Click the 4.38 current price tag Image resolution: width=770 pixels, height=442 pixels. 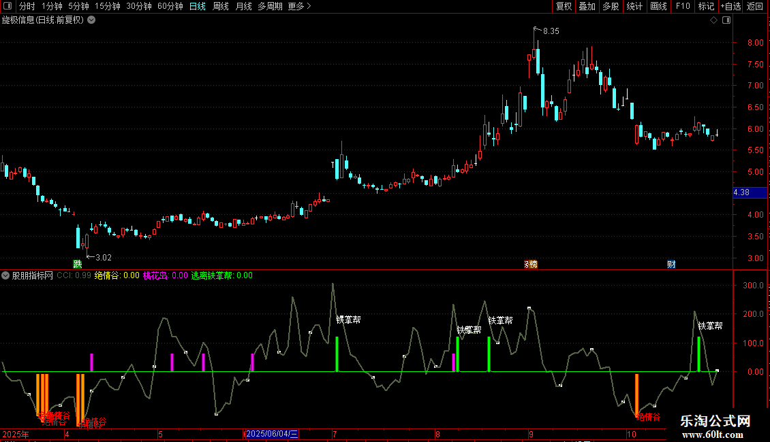(x=750, y=192)
